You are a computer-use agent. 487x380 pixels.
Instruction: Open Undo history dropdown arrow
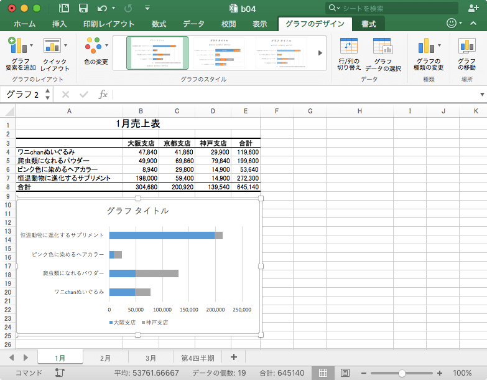pyautogui.click(x=113, y=8)
